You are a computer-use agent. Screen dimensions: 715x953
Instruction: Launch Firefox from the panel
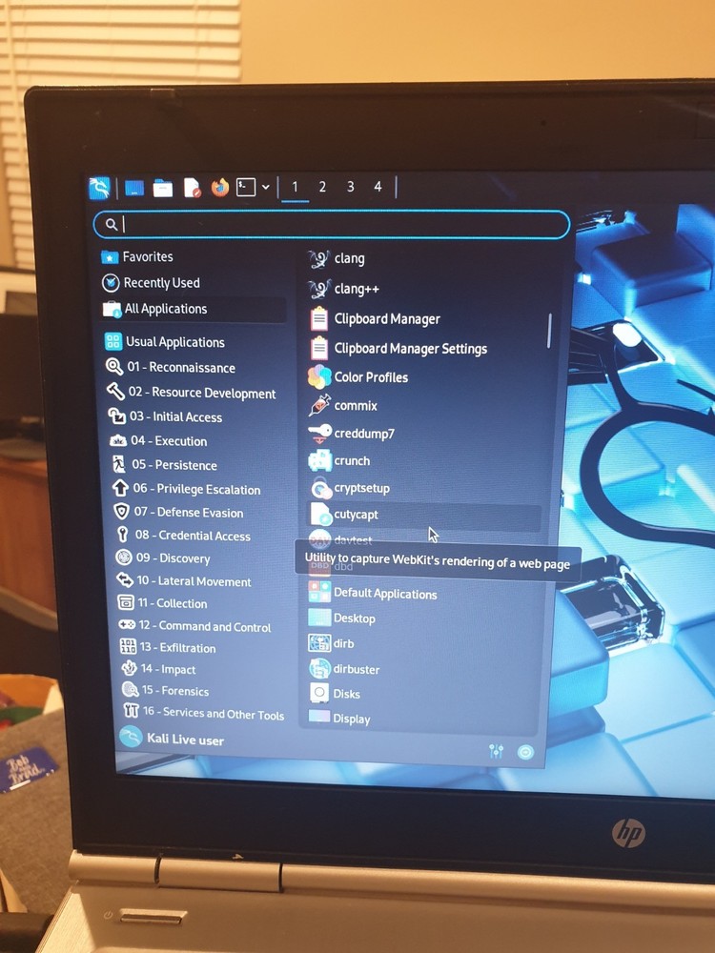(220, 187)
